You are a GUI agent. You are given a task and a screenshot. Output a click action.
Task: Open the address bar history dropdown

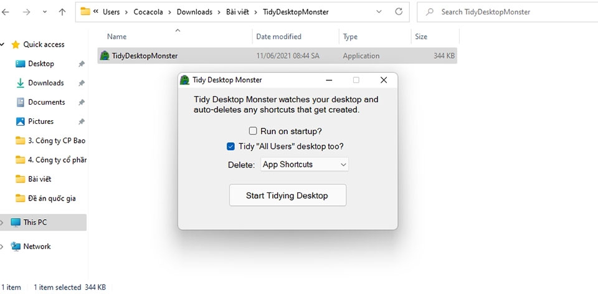tap(379, 12)
